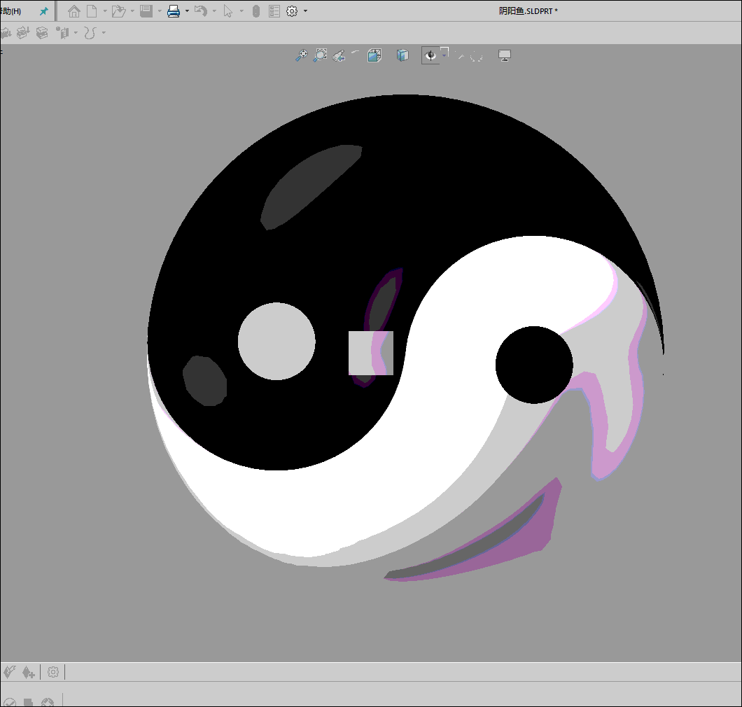Open an existing file

(118, 11)
